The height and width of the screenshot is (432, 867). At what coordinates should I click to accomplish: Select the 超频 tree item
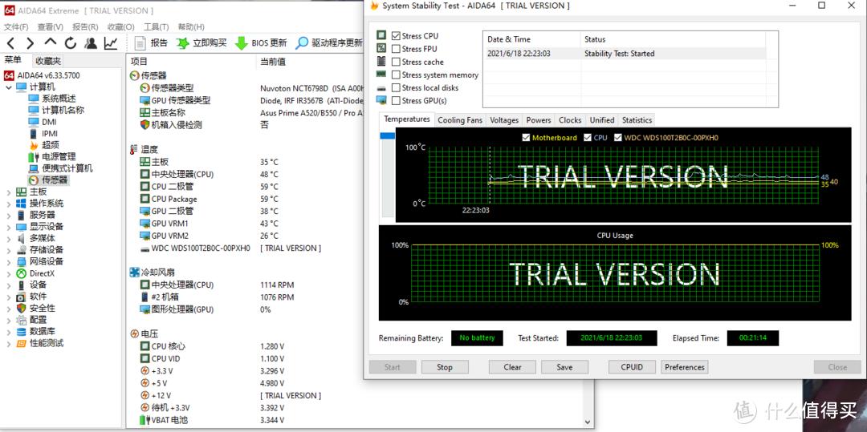click(50, 145)
